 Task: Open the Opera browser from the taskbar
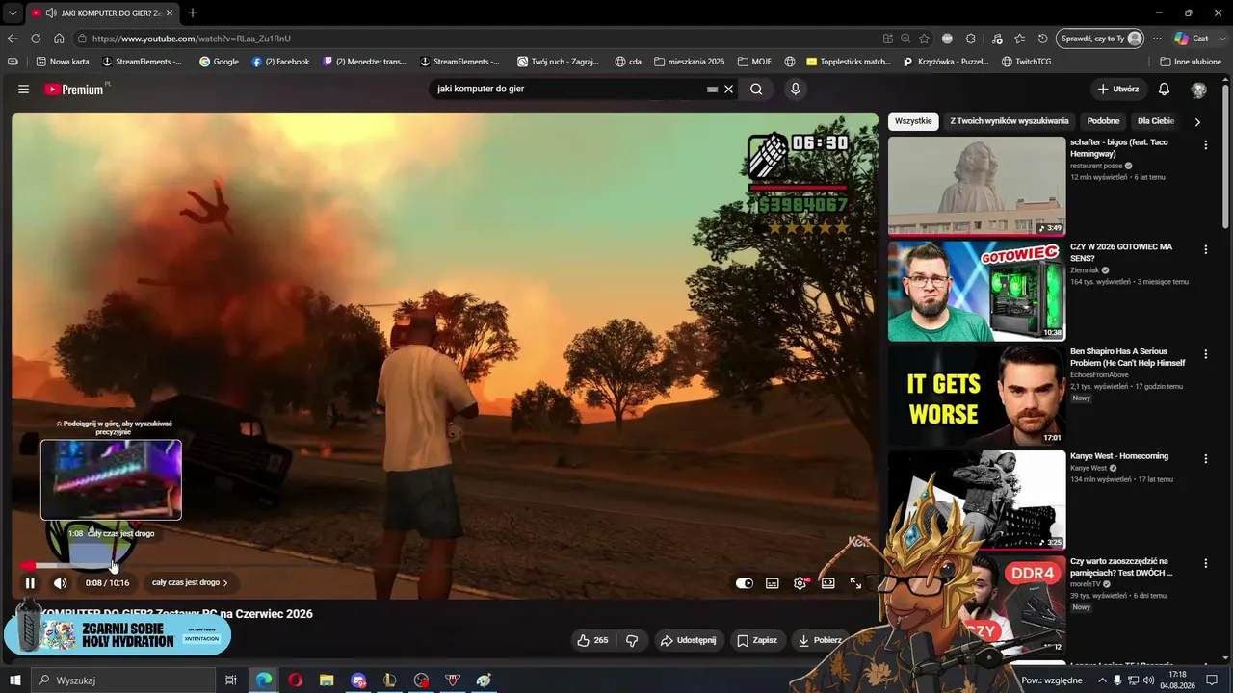295,680
